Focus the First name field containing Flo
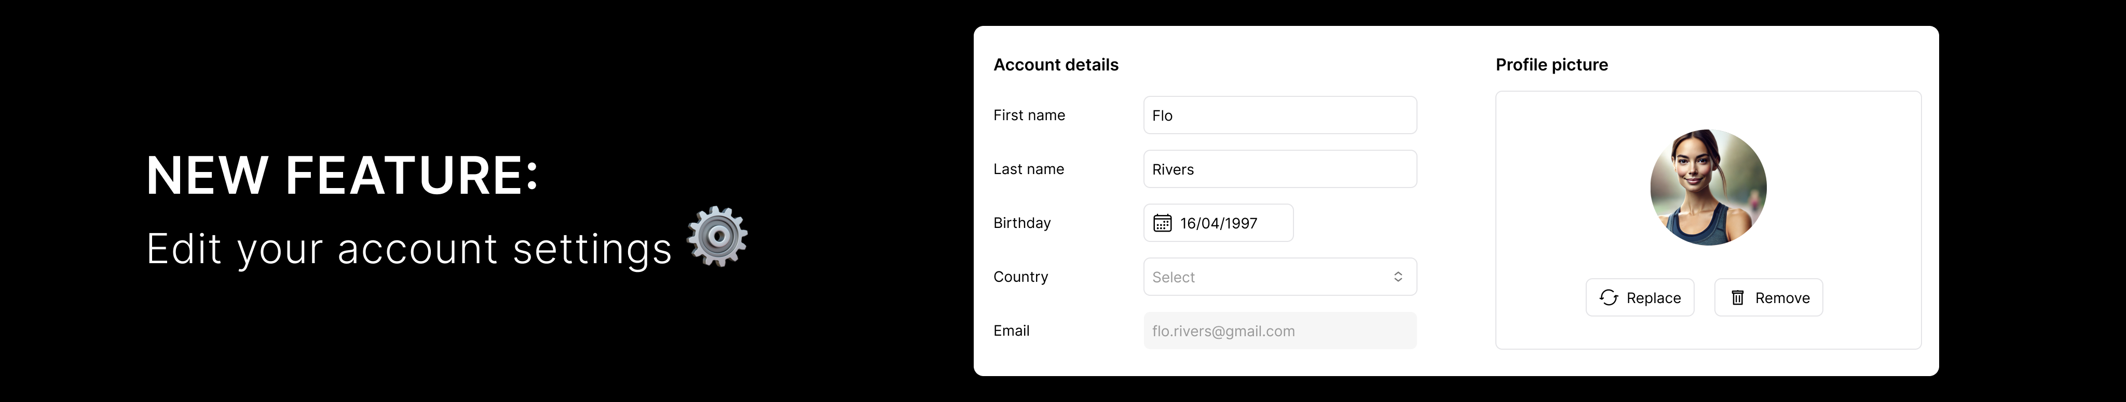Viewport: 2126px width, 402px height. (1279, 116)
